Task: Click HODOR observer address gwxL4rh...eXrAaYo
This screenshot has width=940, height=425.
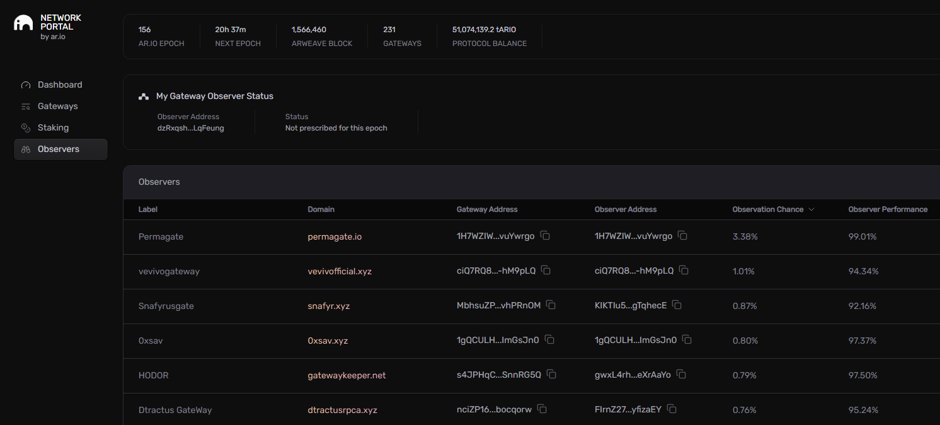Action: [x=633, y=375]
